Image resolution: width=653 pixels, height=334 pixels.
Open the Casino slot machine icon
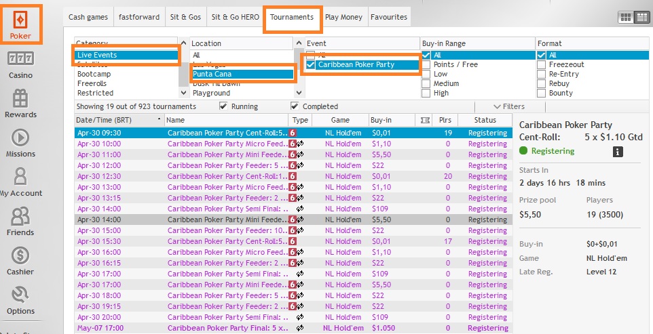20,58
